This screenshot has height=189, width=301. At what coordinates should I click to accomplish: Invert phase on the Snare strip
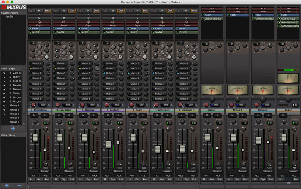tap(137, 18)
